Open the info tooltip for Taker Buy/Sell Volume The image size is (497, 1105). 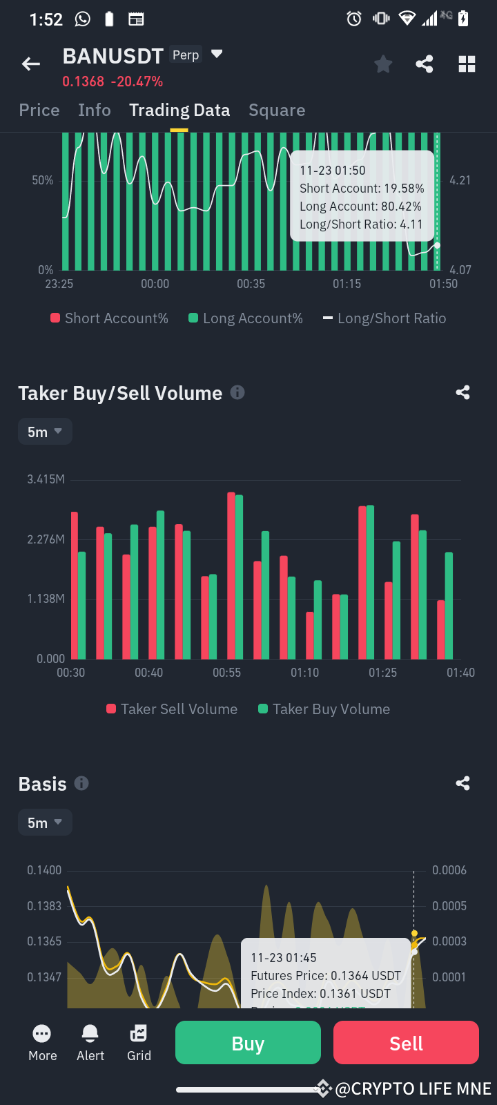tap(237, 392)
